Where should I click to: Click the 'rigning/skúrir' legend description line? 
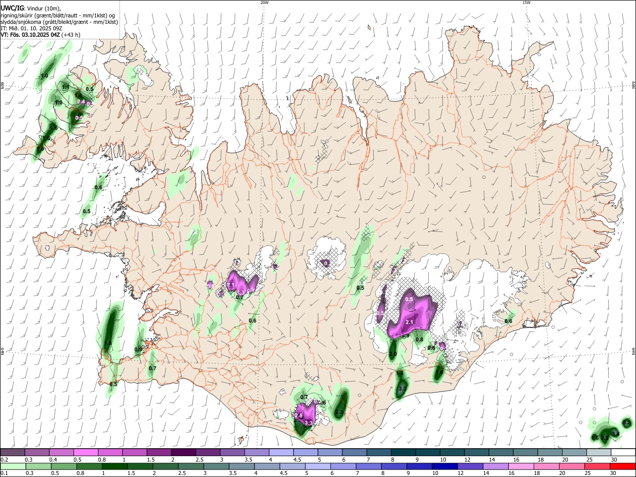click(x=58, y=15)
